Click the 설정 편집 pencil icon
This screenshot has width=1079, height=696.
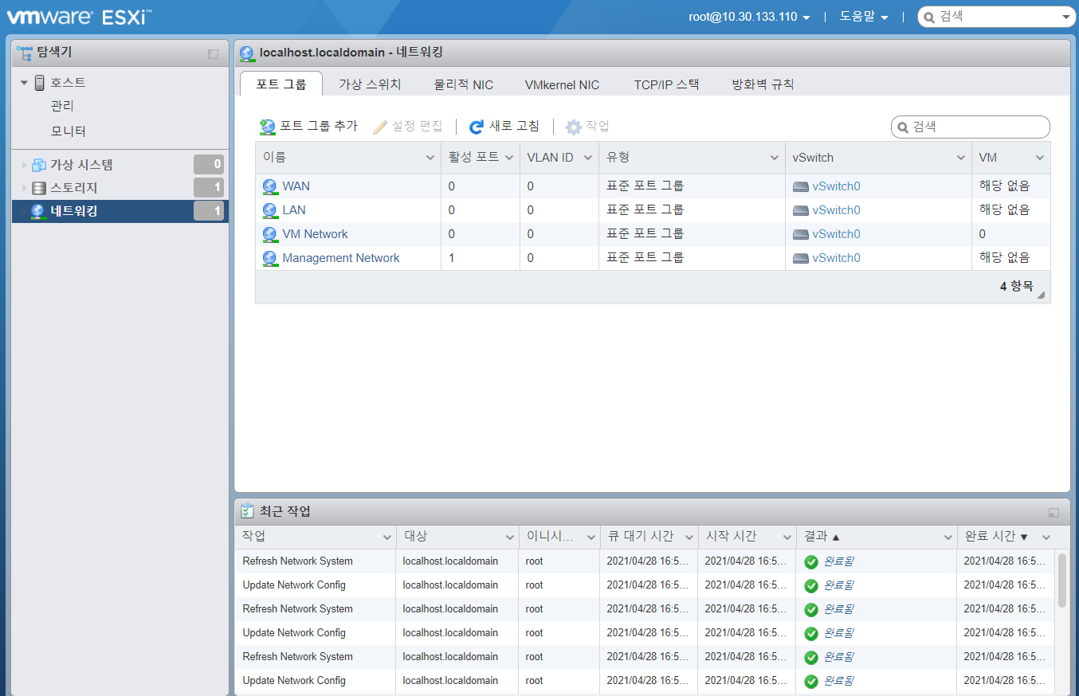[x=380, y=127]
